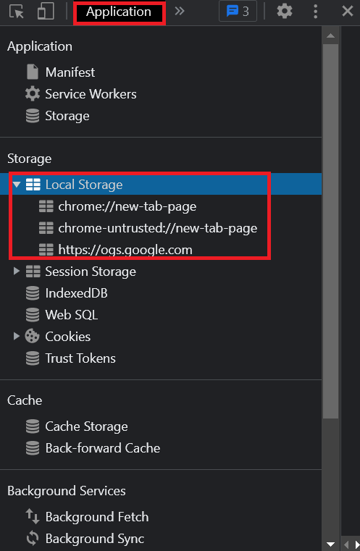Open Back-forward Cache
The height and width of the screenshot is (551, 360).
point(103,448)
